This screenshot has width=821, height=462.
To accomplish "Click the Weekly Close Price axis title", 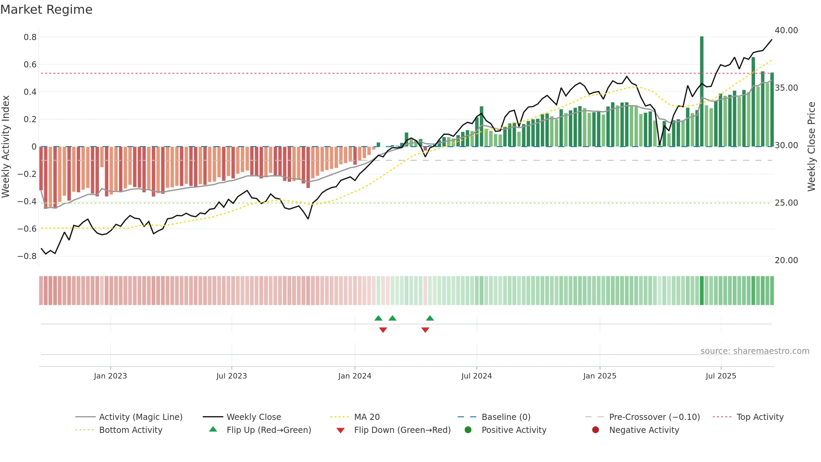I will pyautogui.click(x=811, y=146).
